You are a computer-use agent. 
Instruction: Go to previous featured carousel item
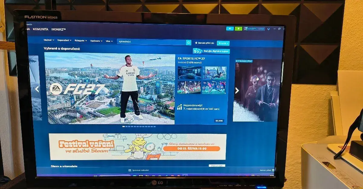click(37, 89)
